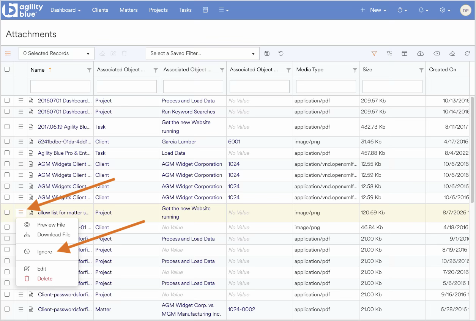Click the reset filter undo icon

tap(281, 53)
